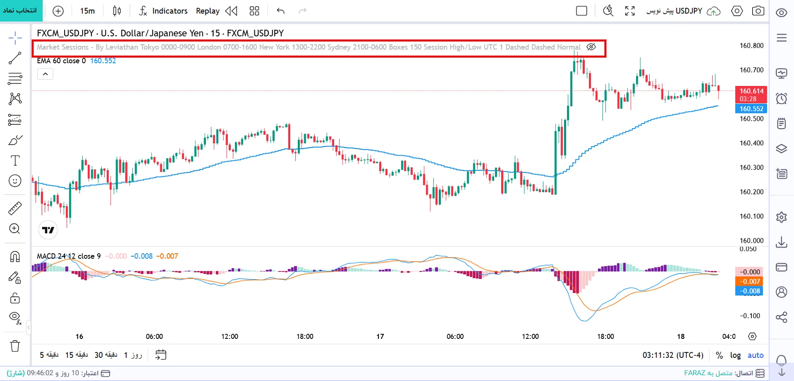The image size is (794, 381).
Task: Select the ruler measure tool
Action: [15, 209]
